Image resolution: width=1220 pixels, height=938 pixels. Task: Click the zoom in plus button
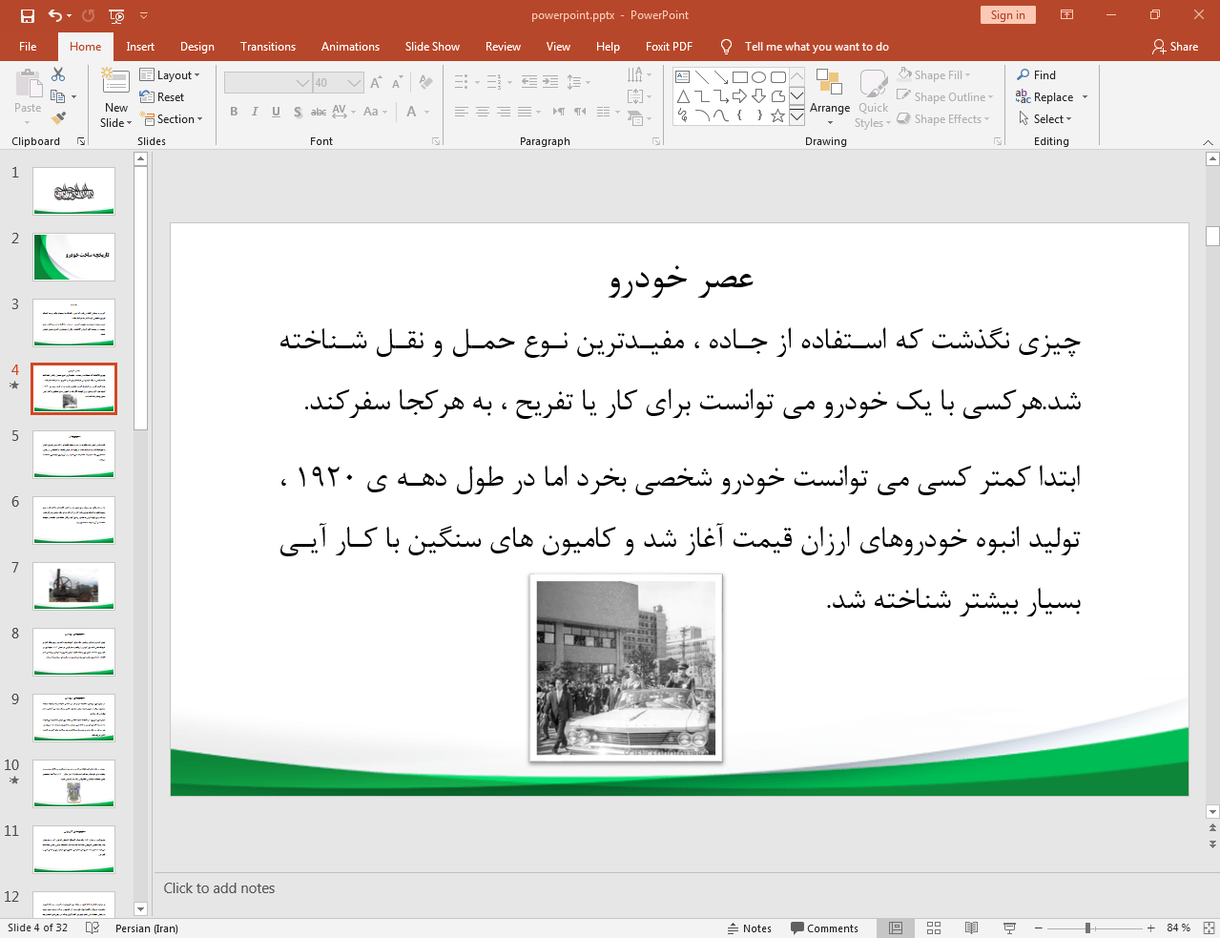(x=1151, y=928)
